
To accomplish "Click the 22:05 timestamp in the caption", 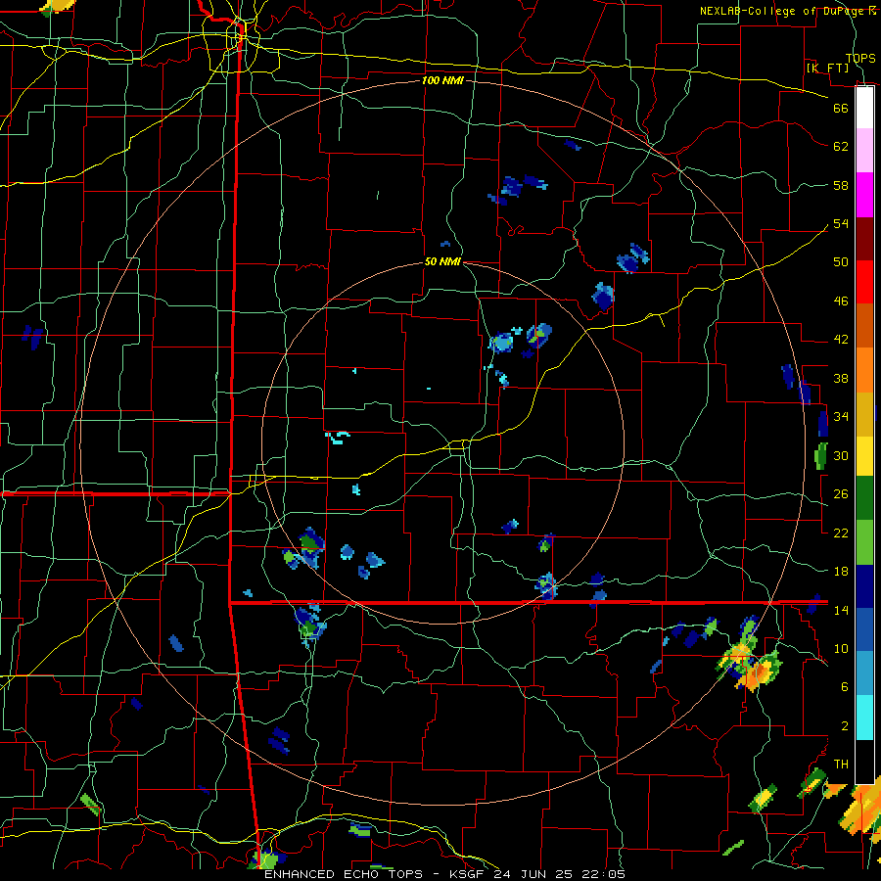I will click(x=605, y=874).
